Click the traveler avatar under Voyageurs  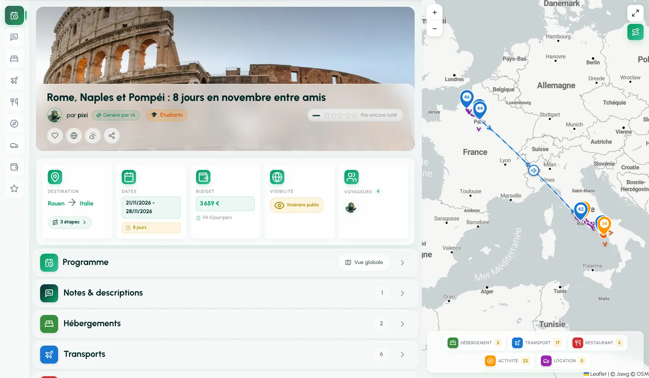[351, 207]
